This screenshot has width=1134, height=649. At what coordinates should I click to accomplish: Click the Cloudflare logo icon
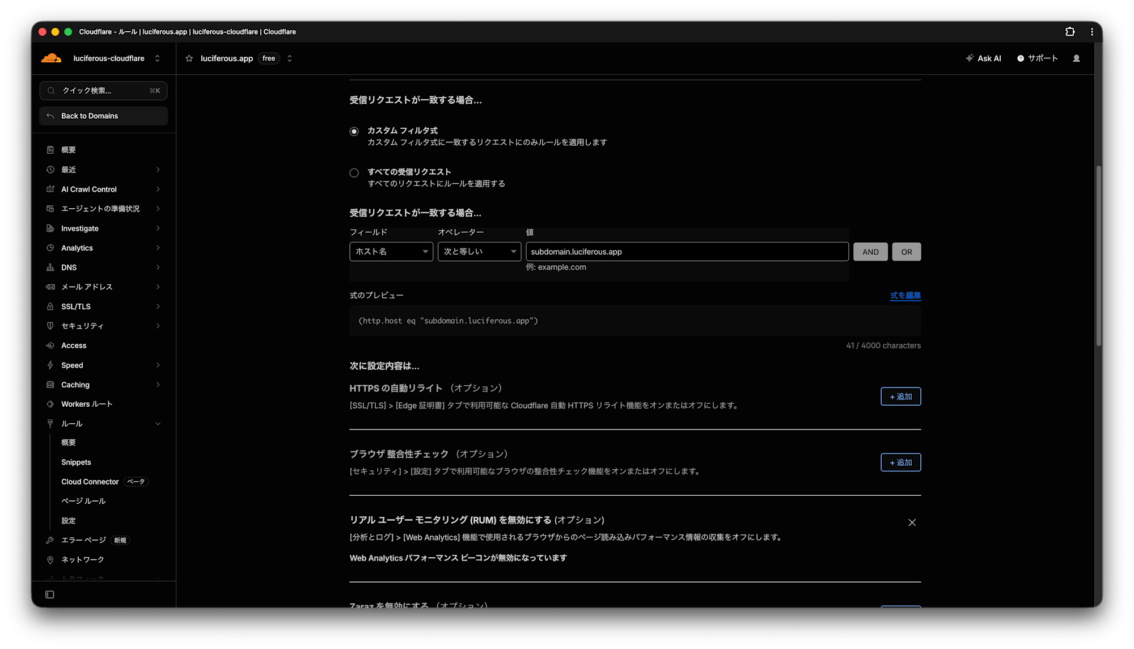(x=51, y=58)
